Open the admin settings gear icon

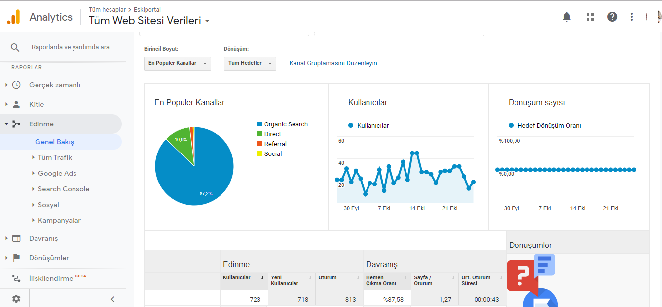[16, 299]
